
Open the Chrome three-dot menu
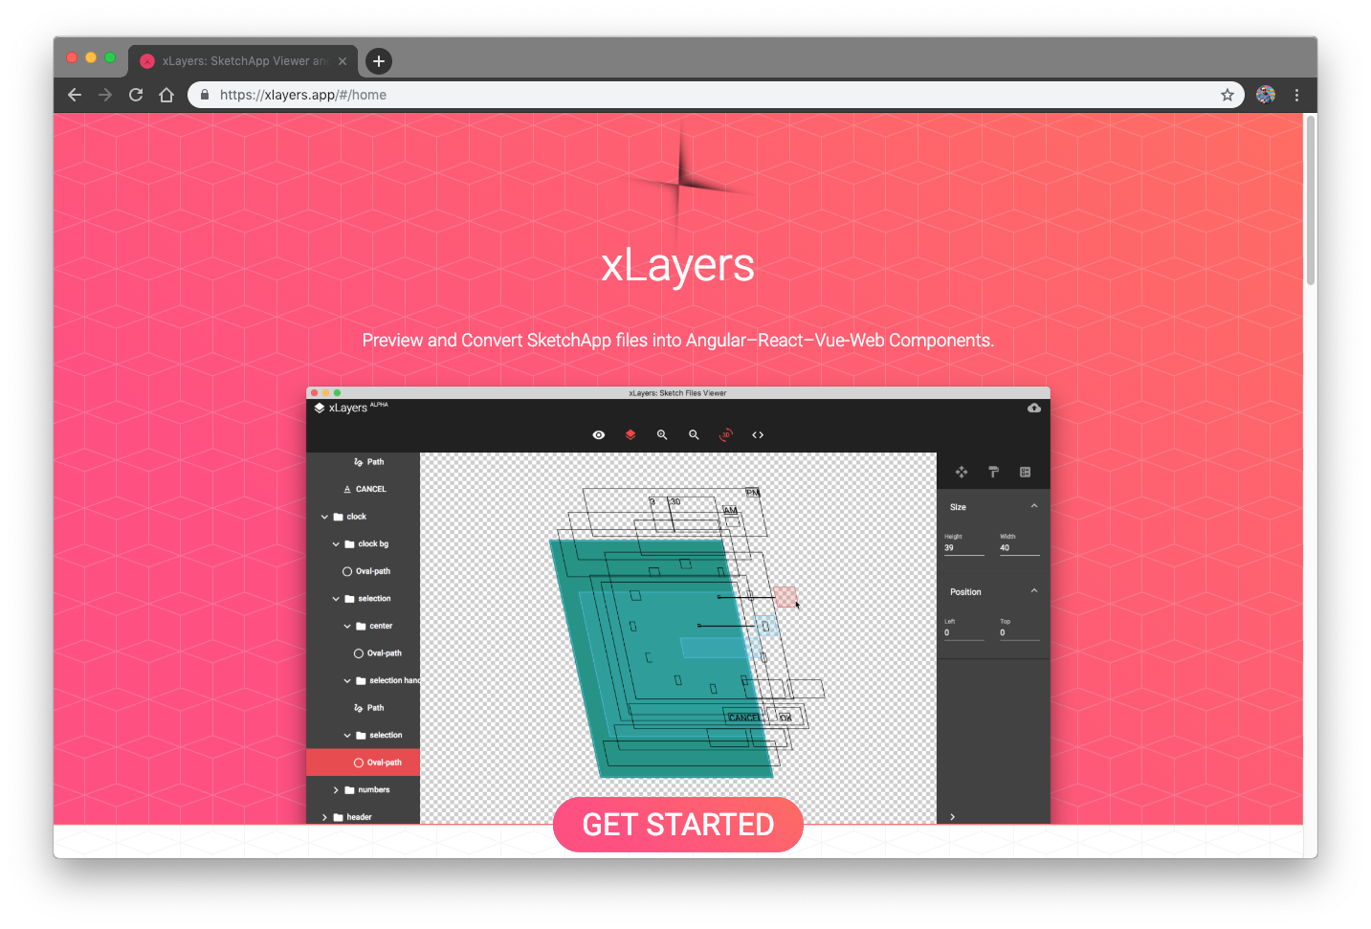point(1296,95)
